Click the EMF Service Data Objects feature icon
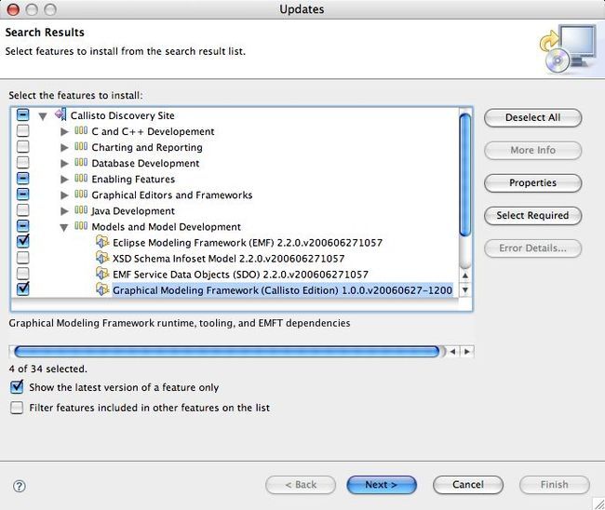This screenshot has height=510, width=605. pos(102,273)
